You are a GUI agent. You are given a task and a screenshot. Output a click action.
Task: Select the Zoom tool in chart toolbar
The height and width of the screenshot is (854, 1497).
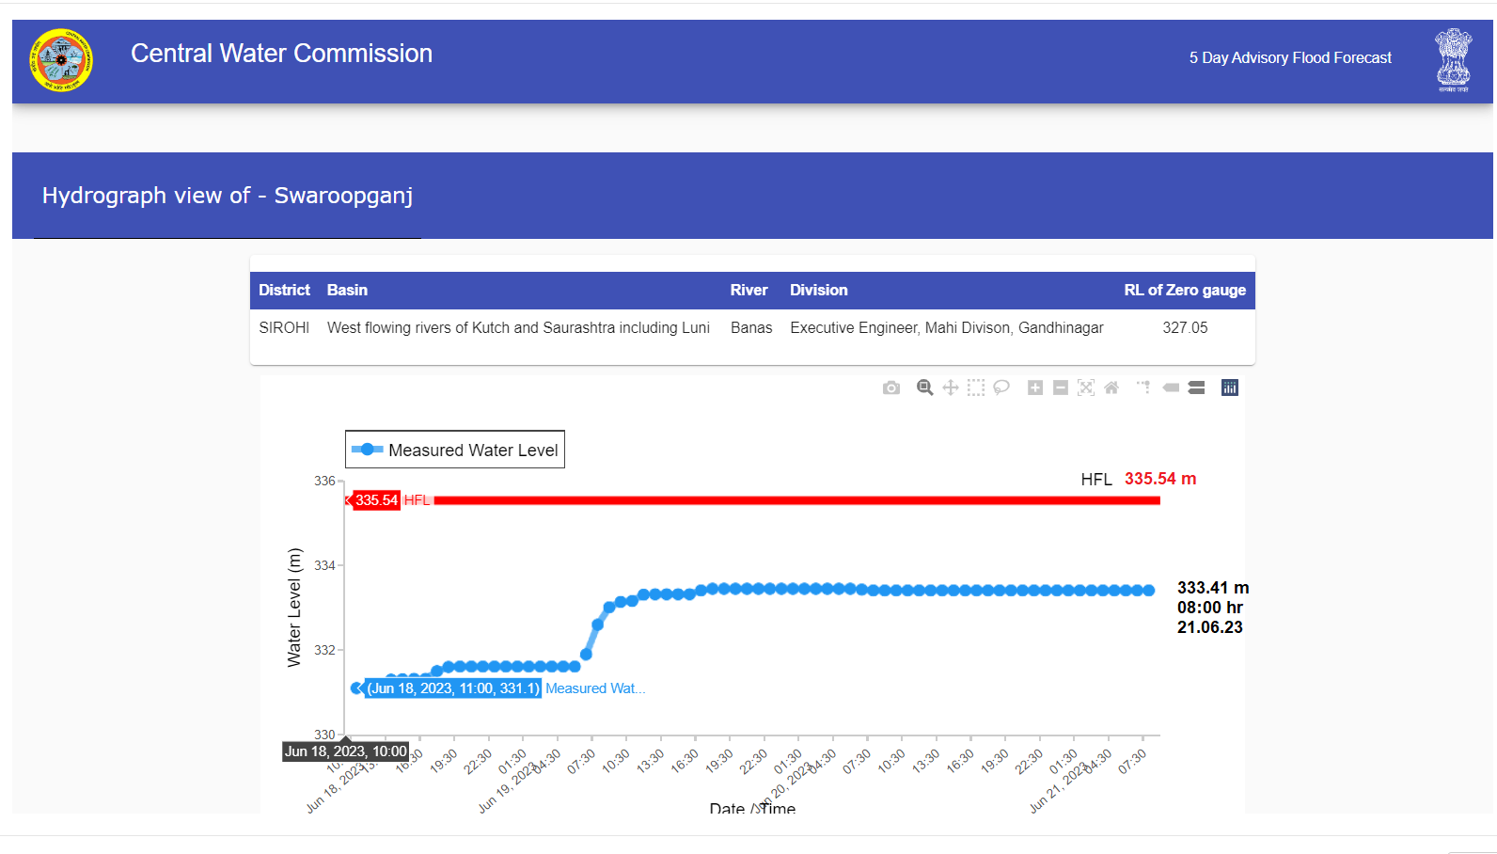tap(924, 387)
